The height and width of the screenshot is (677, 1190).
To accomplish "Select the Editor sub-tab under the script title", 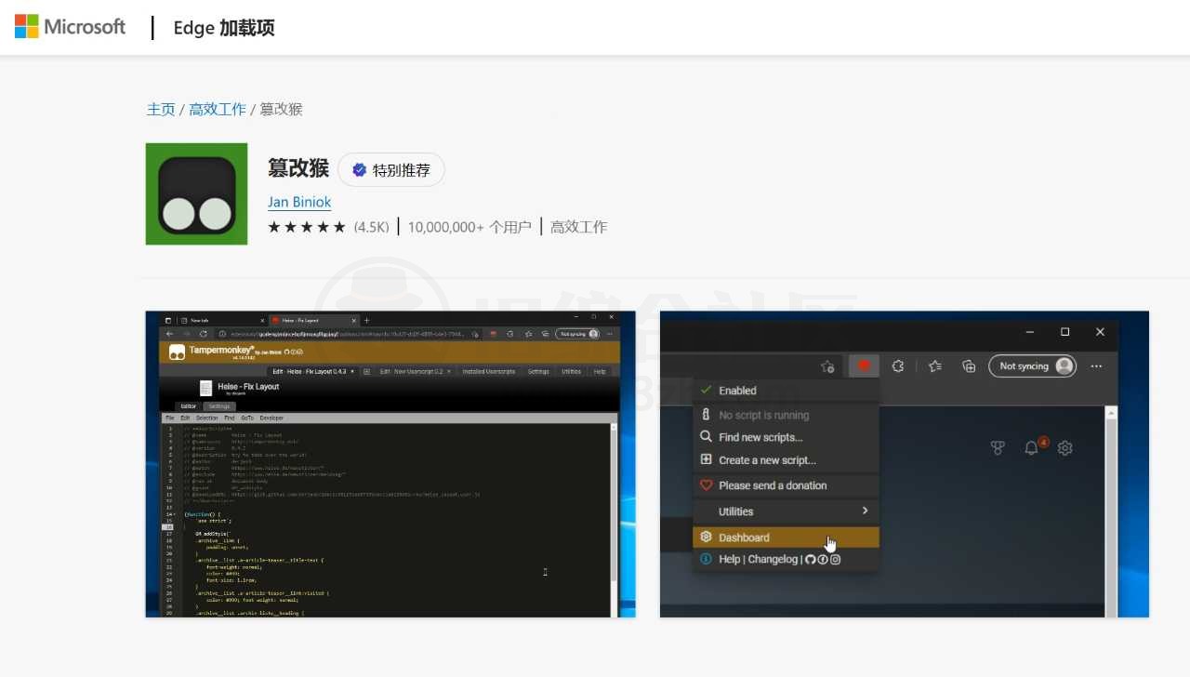I will point(188,406).
